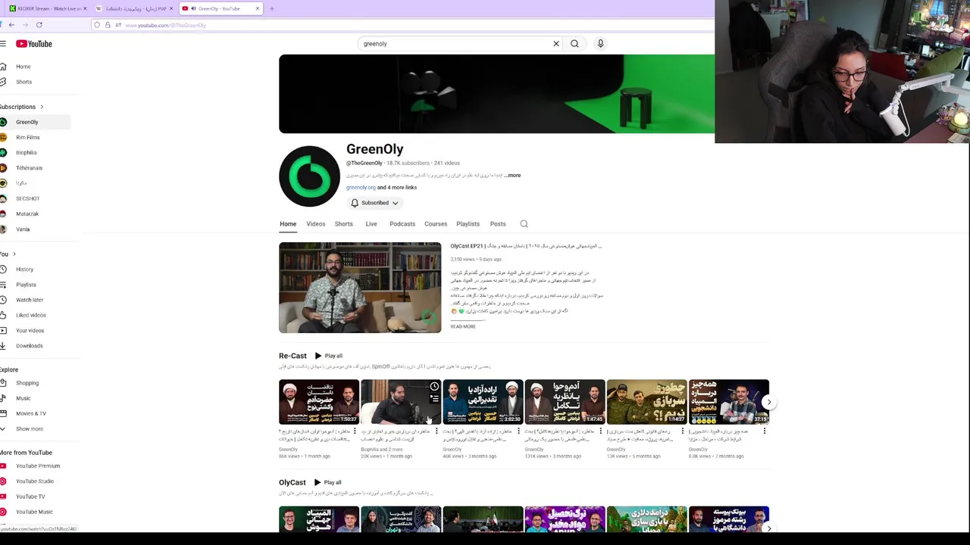The height and width of the screenshot is (545, 970).
Task: Open YouTube Studio link
Action: click(x=35, y=481)
